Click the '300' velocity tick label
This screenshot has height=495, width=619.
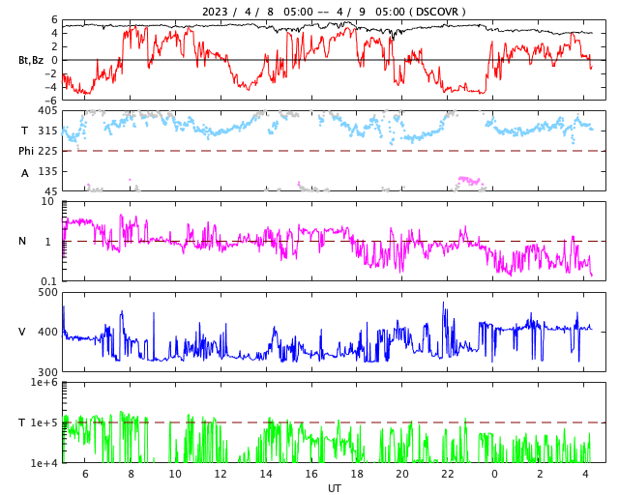[47, 372]
